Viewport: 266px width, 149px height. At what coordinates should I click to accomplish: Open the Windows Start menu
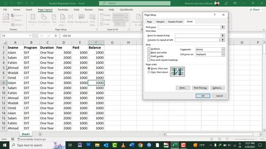pyautogui.click(x=5, y=145)
